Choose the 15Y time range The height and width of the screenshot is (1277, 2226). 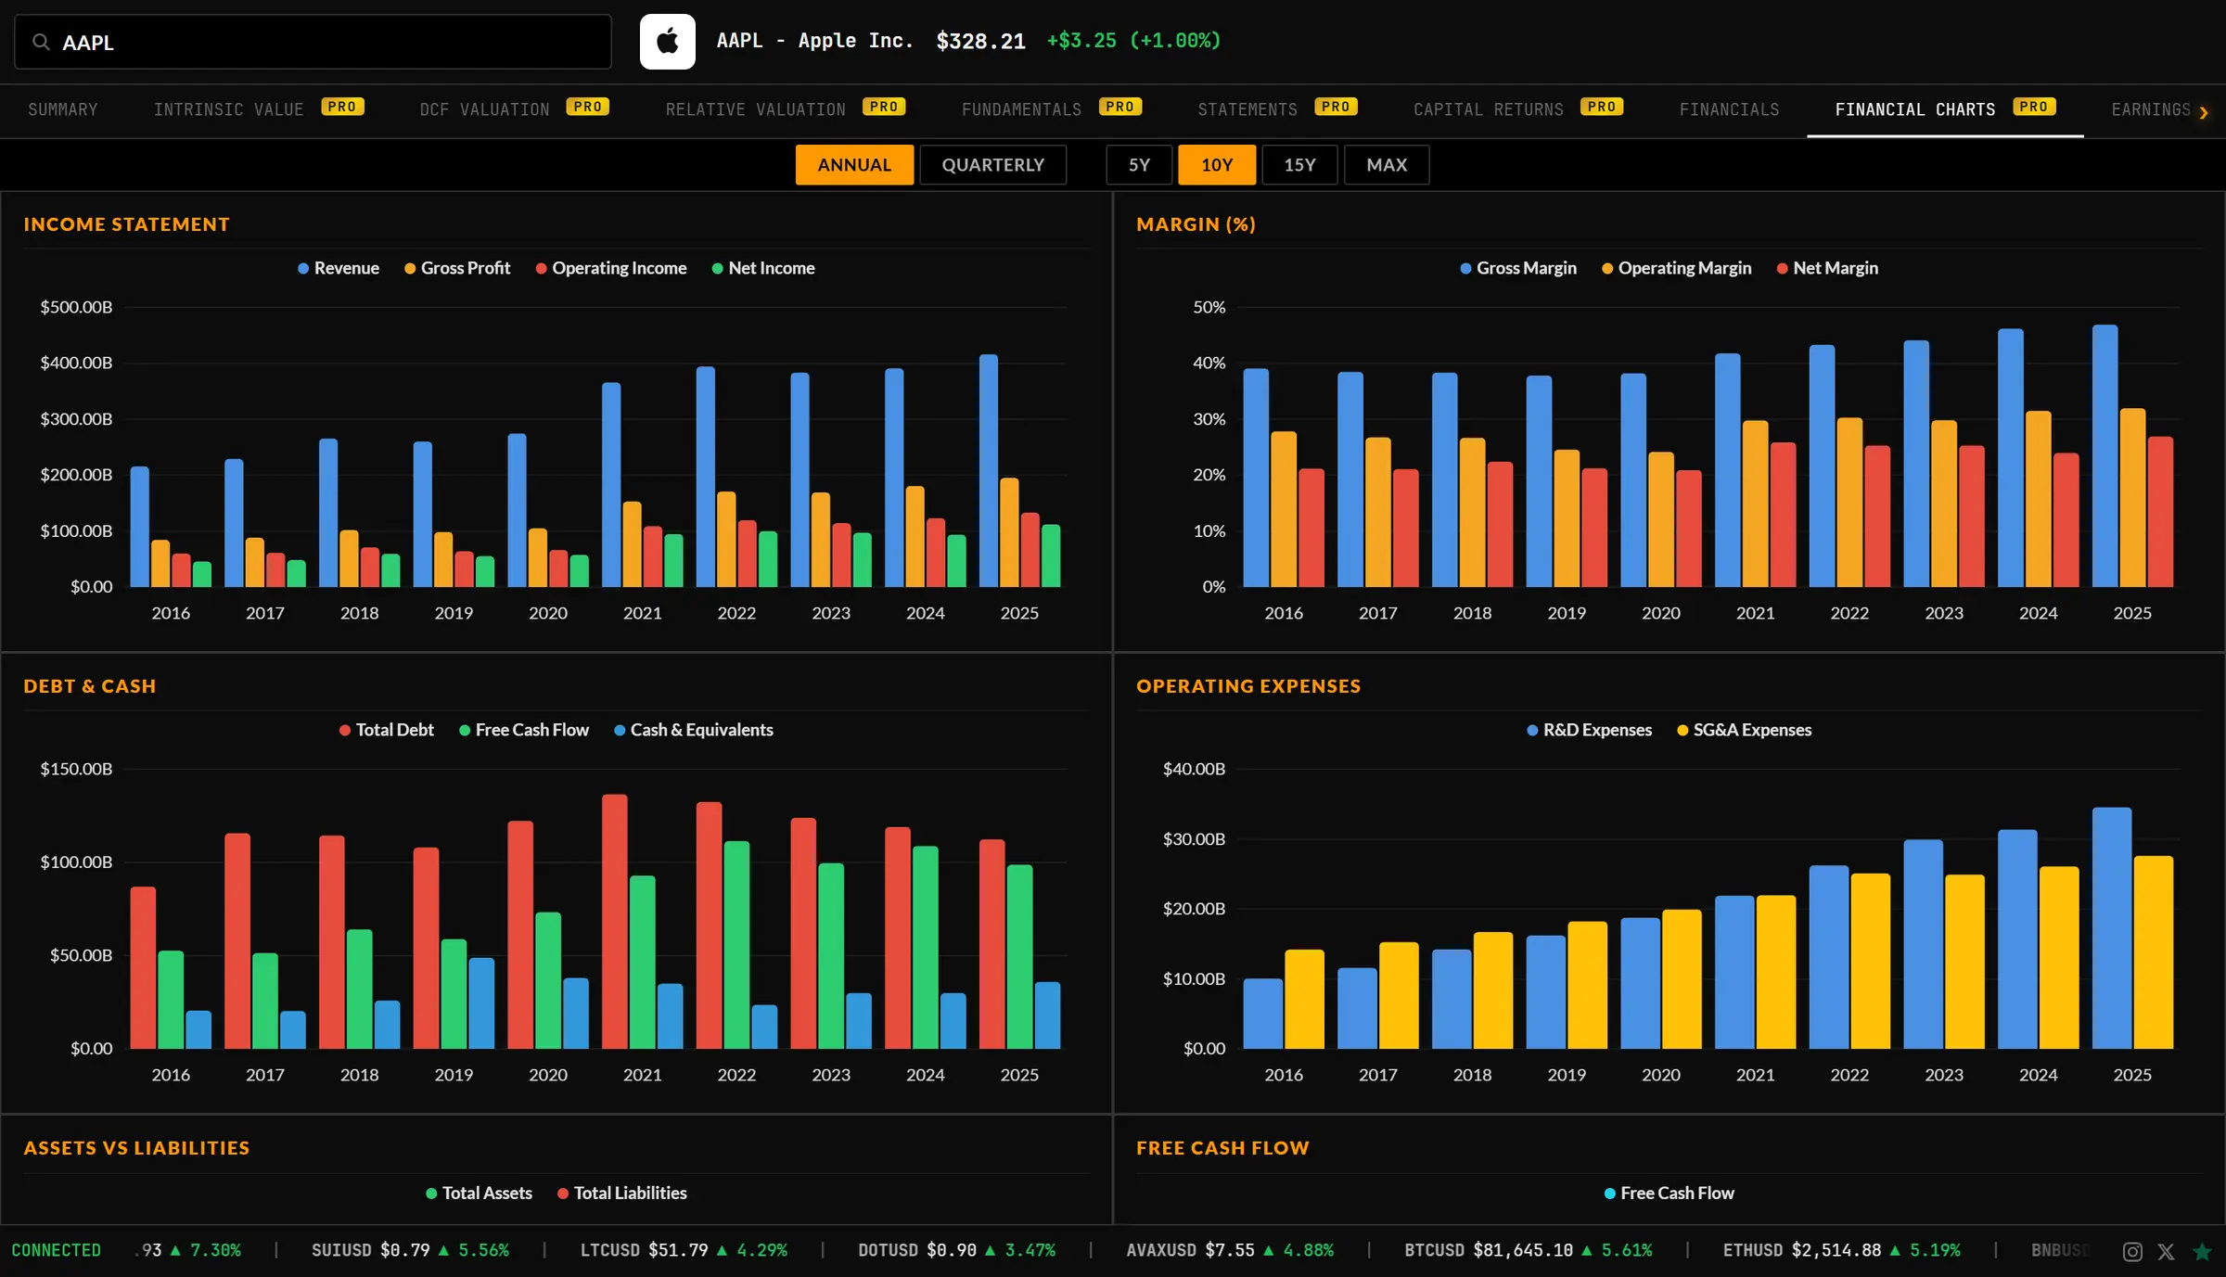coord(1299,165)
